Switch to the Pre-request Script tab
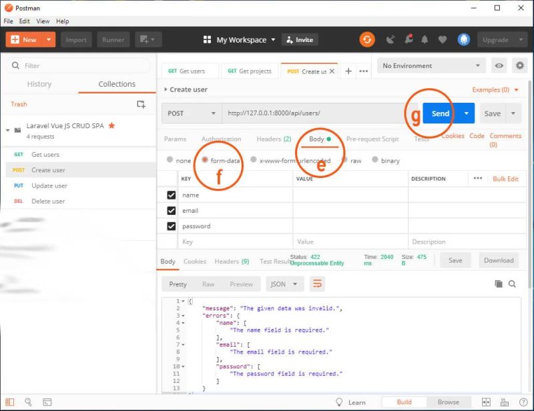 pos(372,139)
